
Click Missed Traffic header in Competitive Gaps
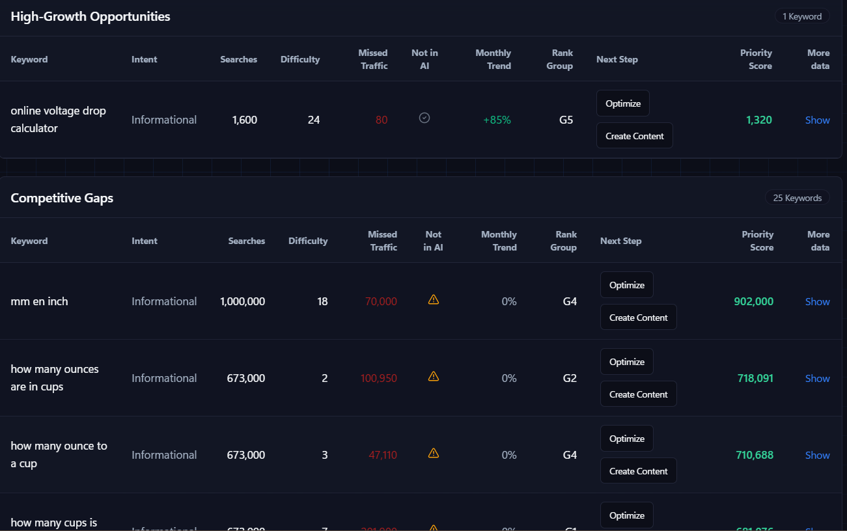[382, 241]
